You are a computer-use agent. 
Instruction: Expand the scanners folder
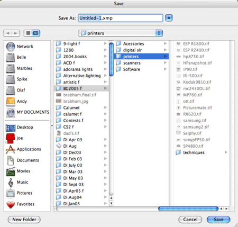click(x=141, y=63)
